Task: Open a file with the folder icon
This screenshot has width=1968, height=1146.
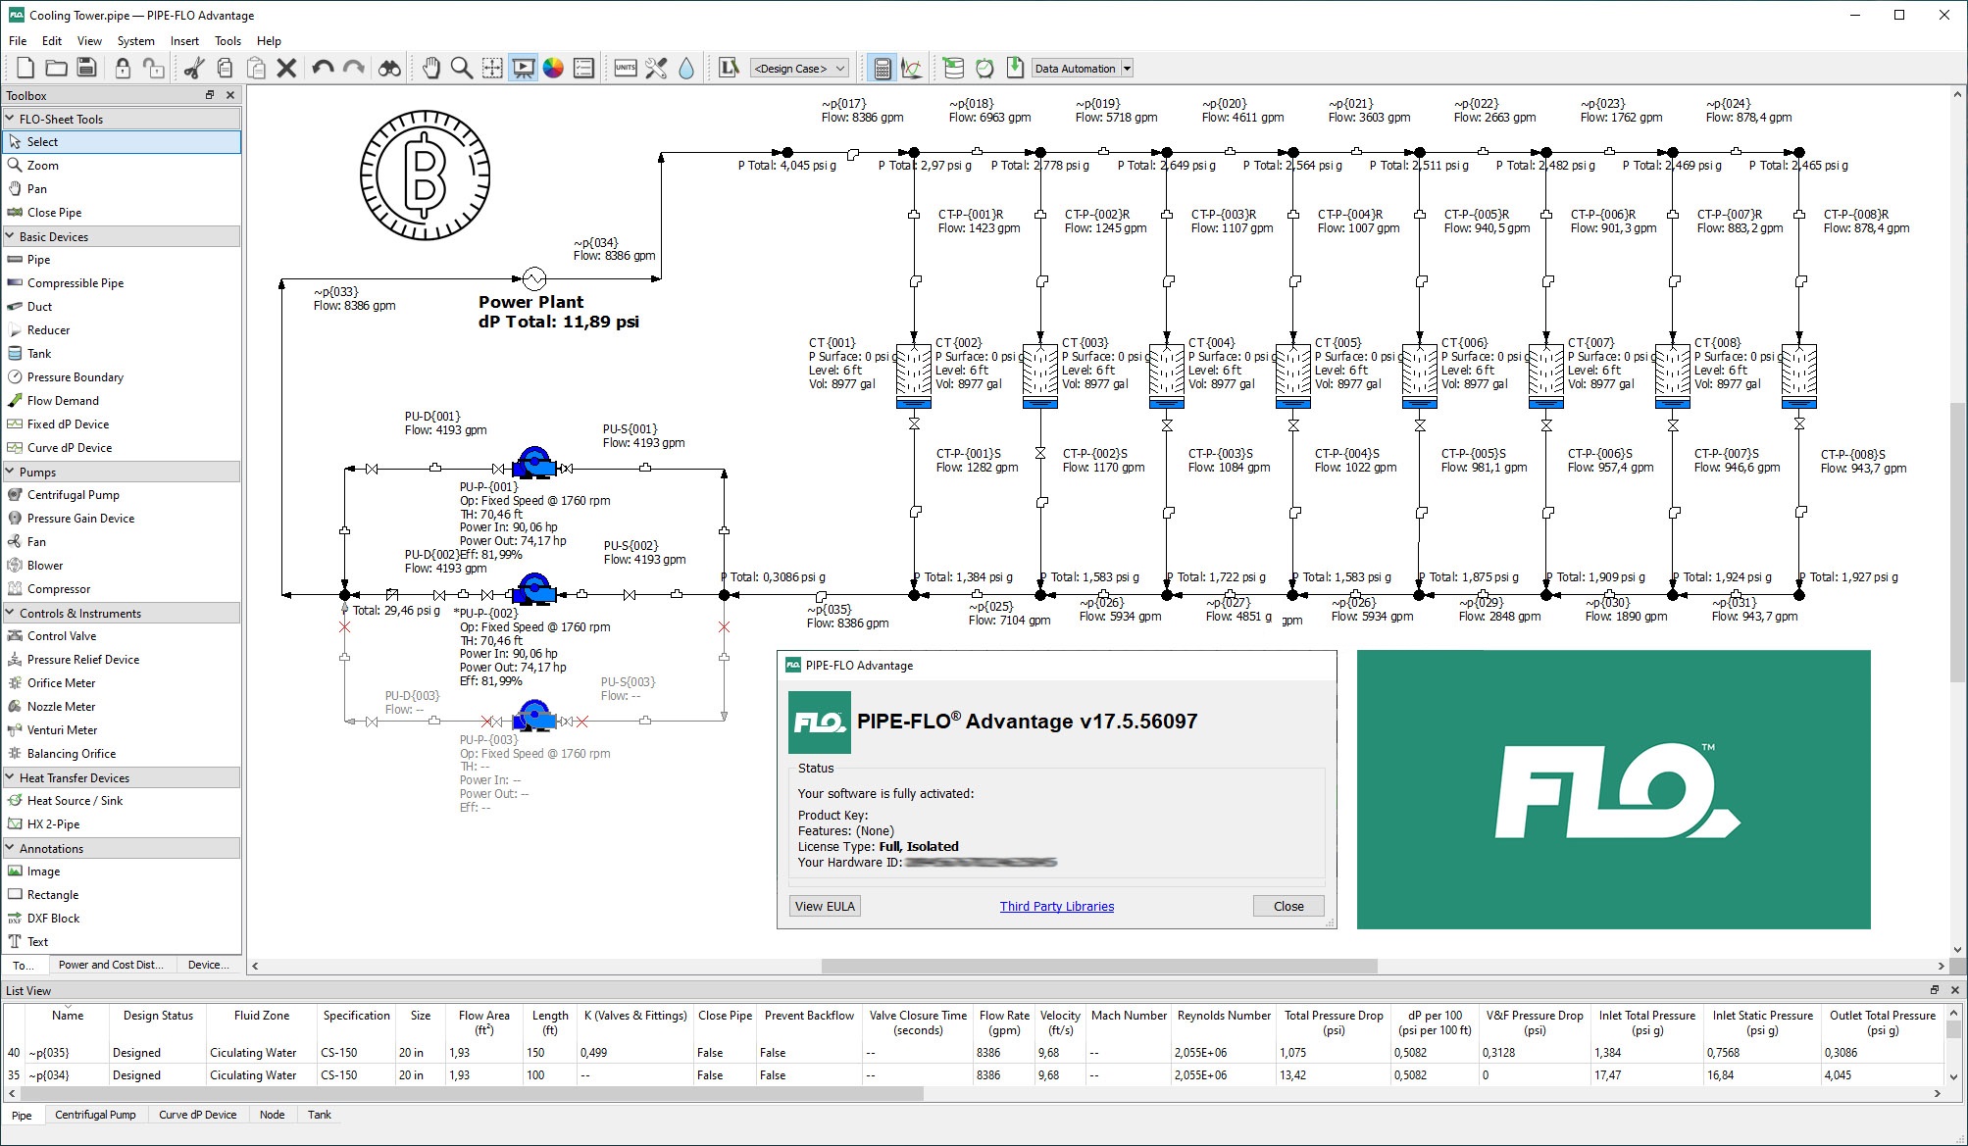Action: coord(56,68)
